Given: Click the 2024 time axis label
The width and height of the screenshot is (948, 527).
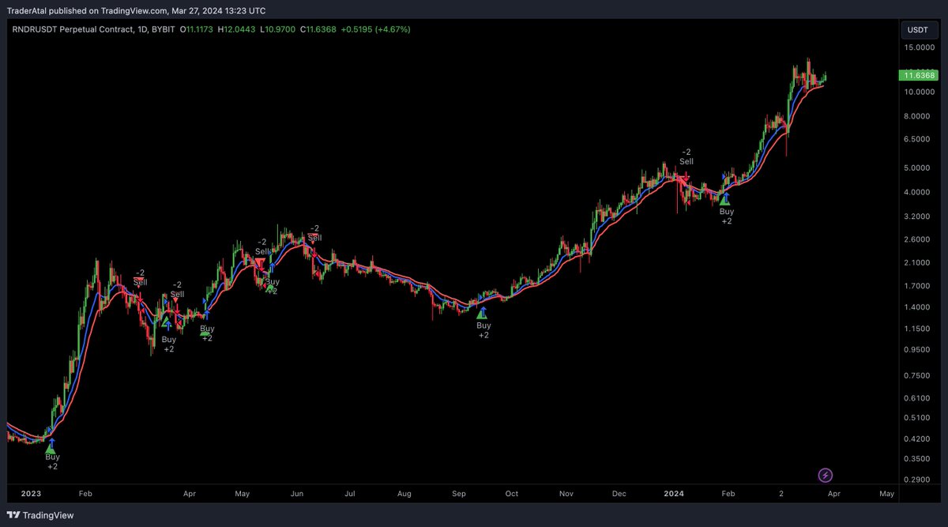Looking at the screenshot, I should [674, 494].
